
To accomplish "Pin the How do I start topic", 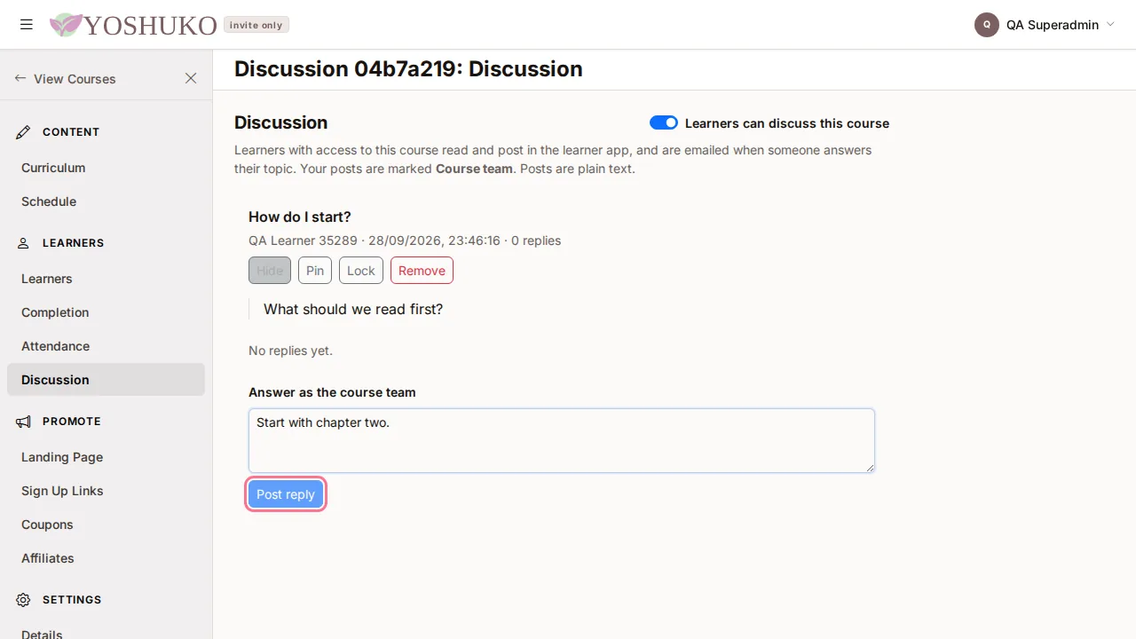I will [x=315, y=271].
